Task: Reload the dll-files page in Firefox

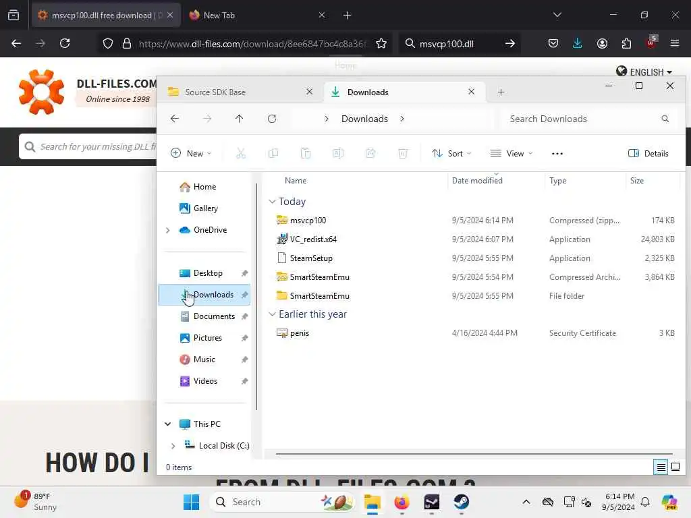Action: (x=65, y=43)
